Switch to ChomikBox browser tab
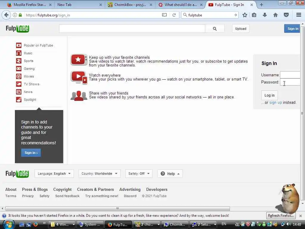Screen dimensions: 305x229 pyautogui.click(x=130, y=5)
